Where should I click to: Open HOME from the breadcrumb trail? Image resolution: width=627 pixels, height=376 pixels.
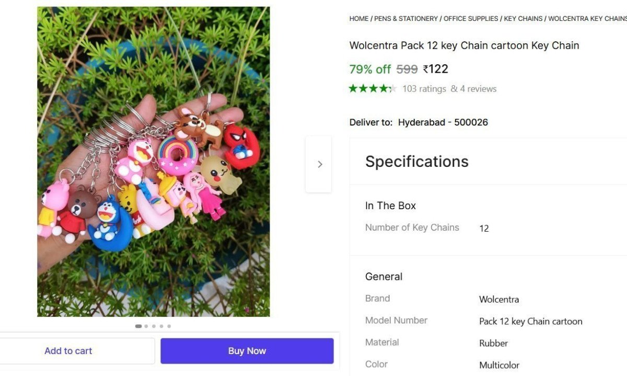(358, 18)
